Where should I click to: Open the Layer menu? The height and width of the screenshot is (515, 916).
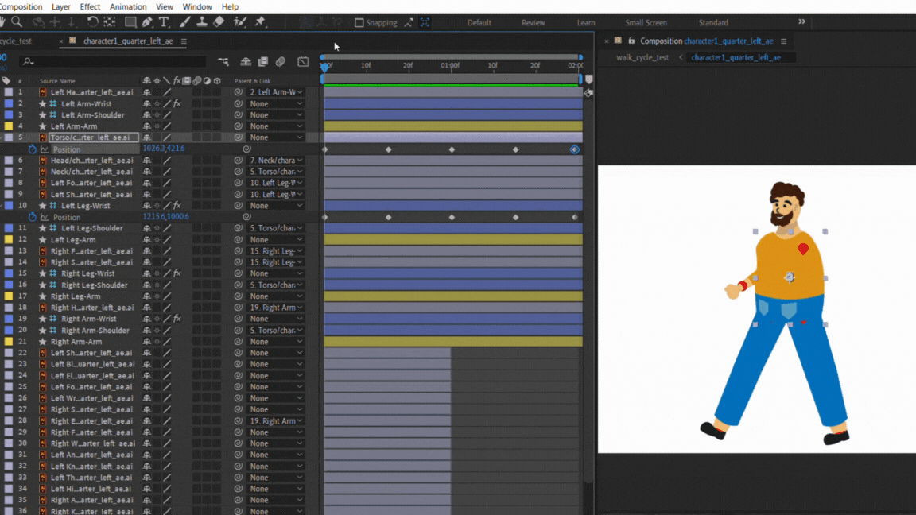[60, 7]
